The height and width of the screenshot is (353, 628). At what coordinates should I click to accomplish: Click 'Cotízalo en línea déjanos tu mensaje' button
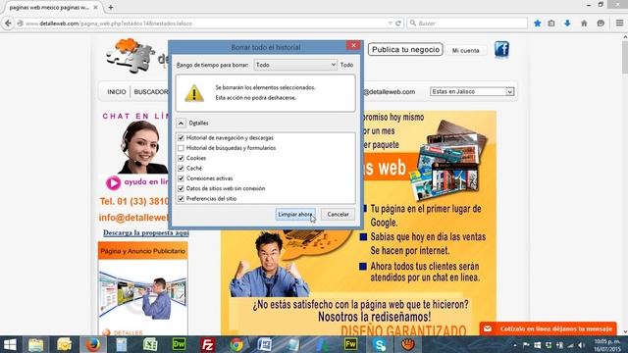[x=548, y=329]
